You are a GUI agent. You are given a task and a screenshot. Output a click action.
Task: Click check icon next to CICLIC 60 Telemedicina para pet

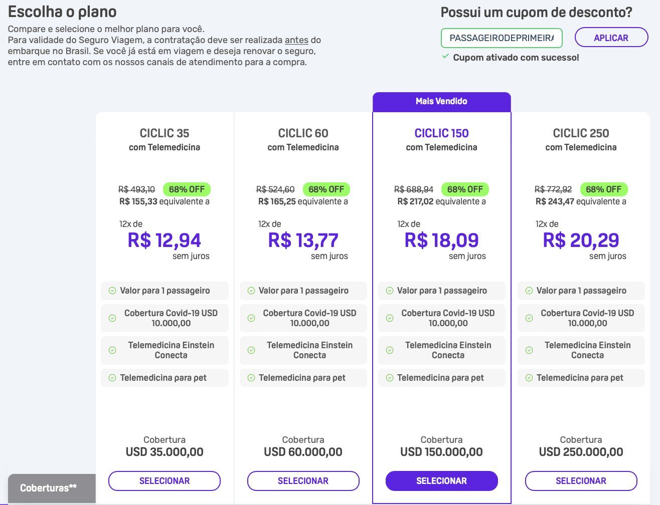pyautogui.click(x=251, y=378)
